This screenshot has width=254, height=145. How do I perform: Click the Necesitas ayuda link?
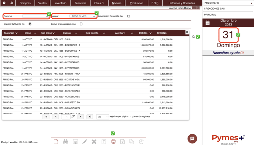(226, 53)
